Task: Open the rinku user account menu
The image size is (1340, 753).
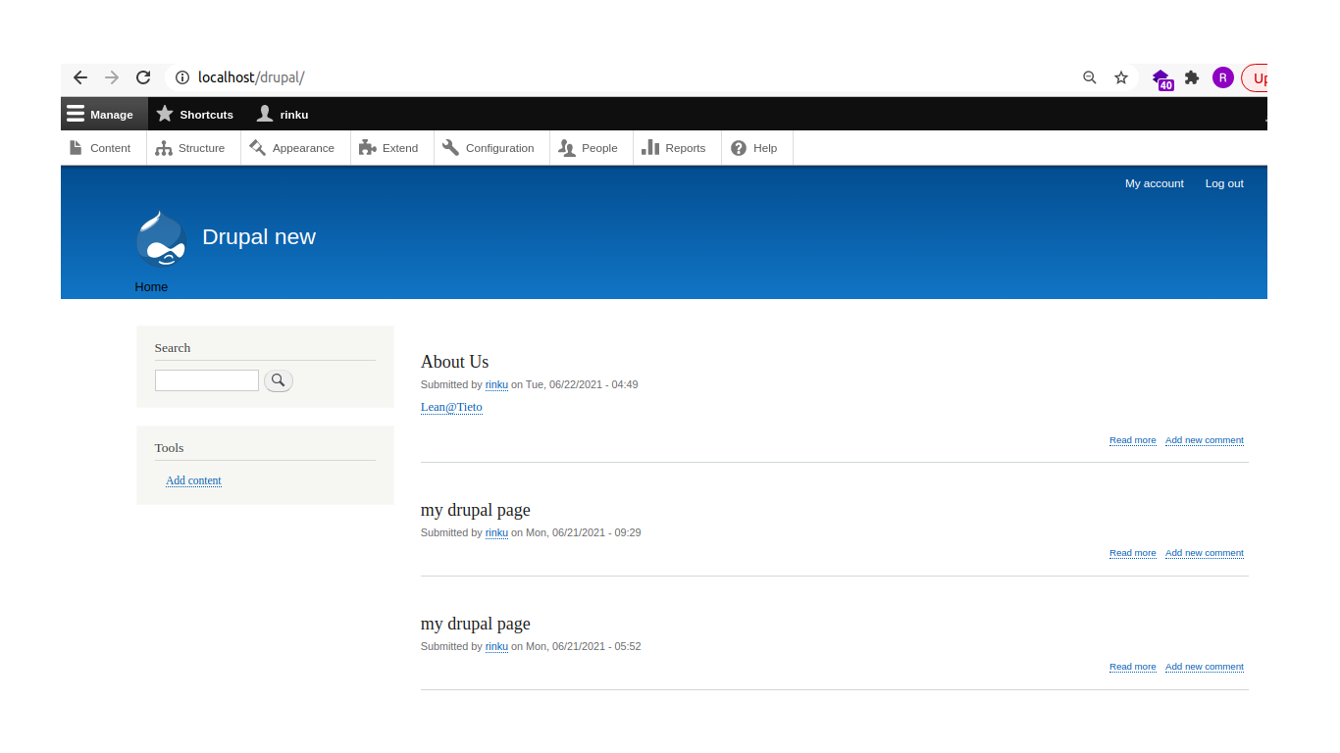Action: pos(282,114)
